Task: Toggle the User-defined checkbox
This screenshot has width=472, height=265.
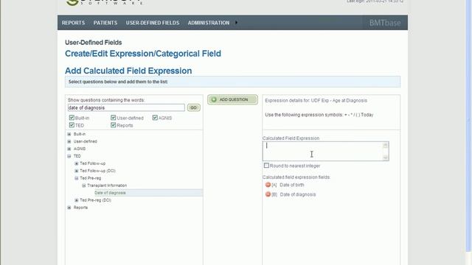Action: click(x=113, y=118)
